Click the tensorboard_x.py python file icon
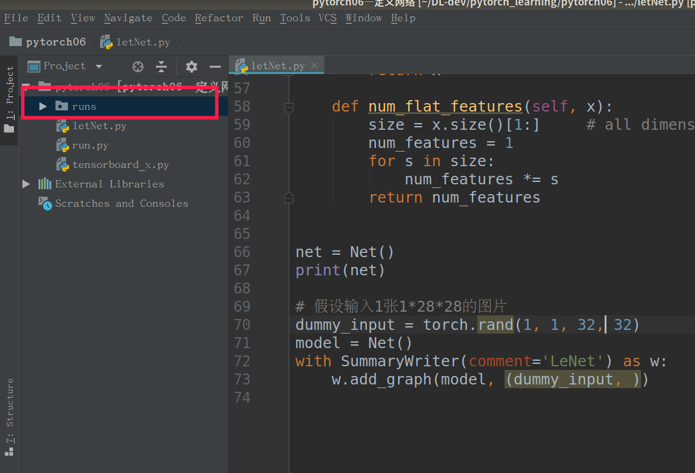Screen dimensions: 695x473 click(62, 166)
